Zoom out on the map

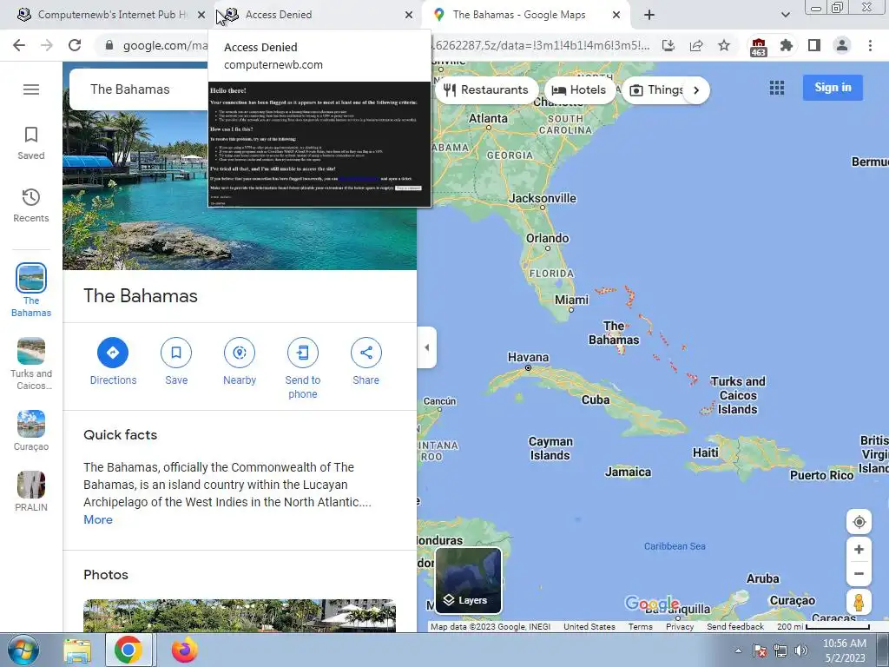coord(859,573)
